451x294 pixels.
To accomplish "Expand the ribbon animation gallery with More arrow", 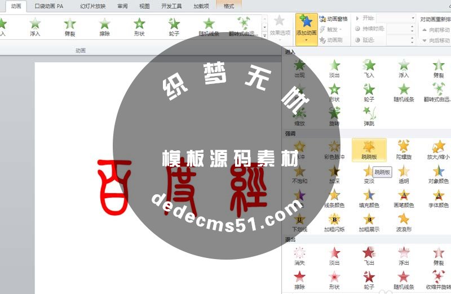I will [x=264, y=35].
